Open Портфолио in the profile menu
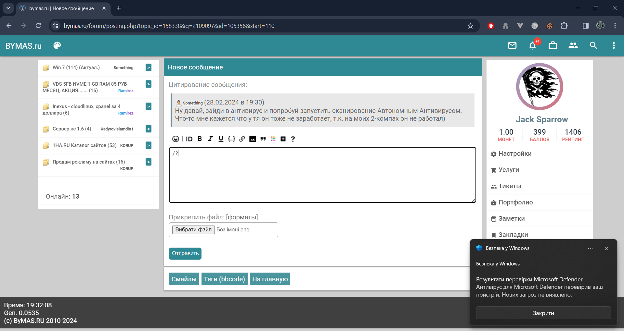This screenshot has width=624, height=331. click(x=515, y=202)
